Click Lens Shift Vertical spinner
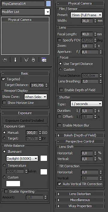 95,159
